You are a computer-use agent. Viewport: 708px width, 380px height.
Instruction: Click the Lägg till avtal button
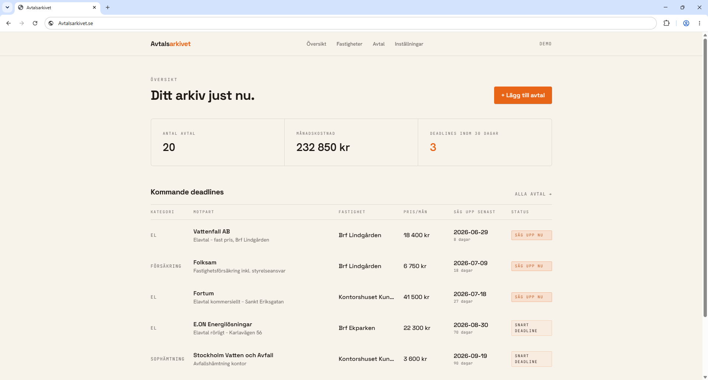point(523,95)
